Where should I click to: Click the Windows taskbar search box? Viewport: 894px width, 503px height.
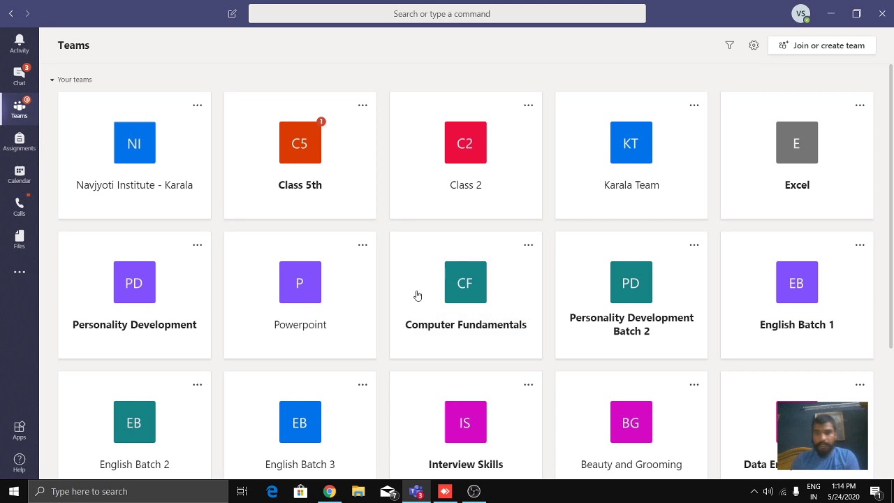pyautogui.click(x=129, y=491)
